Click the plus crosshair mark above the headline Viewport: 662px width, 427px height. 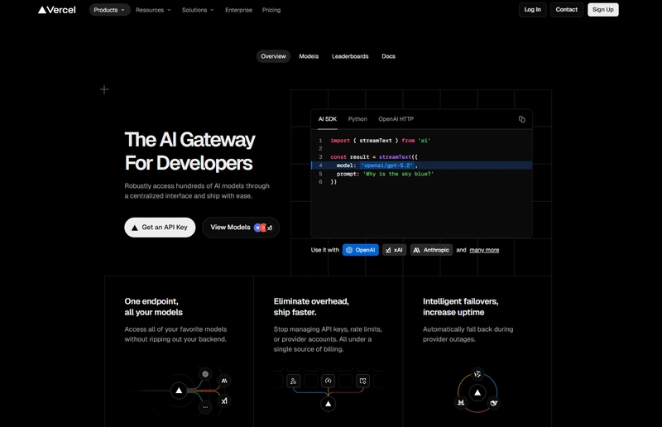(x=104, y=89)
